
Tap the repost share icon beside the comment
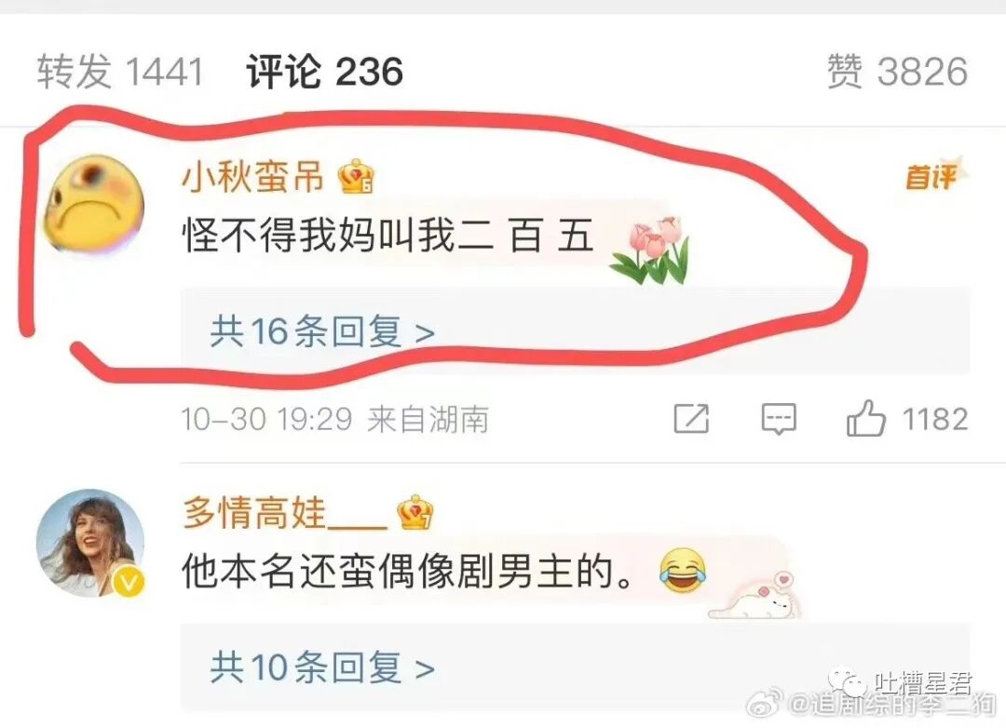(691, 419)
